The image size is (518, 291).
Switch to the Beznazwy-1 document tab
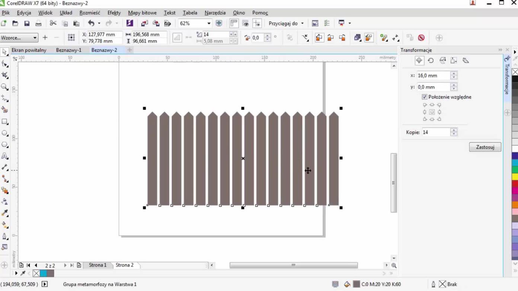pos(68,50)
